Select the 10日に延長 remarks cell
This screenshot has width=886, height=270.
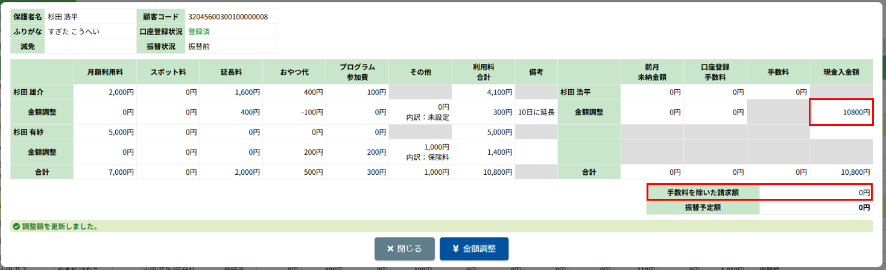click(536, 112)
